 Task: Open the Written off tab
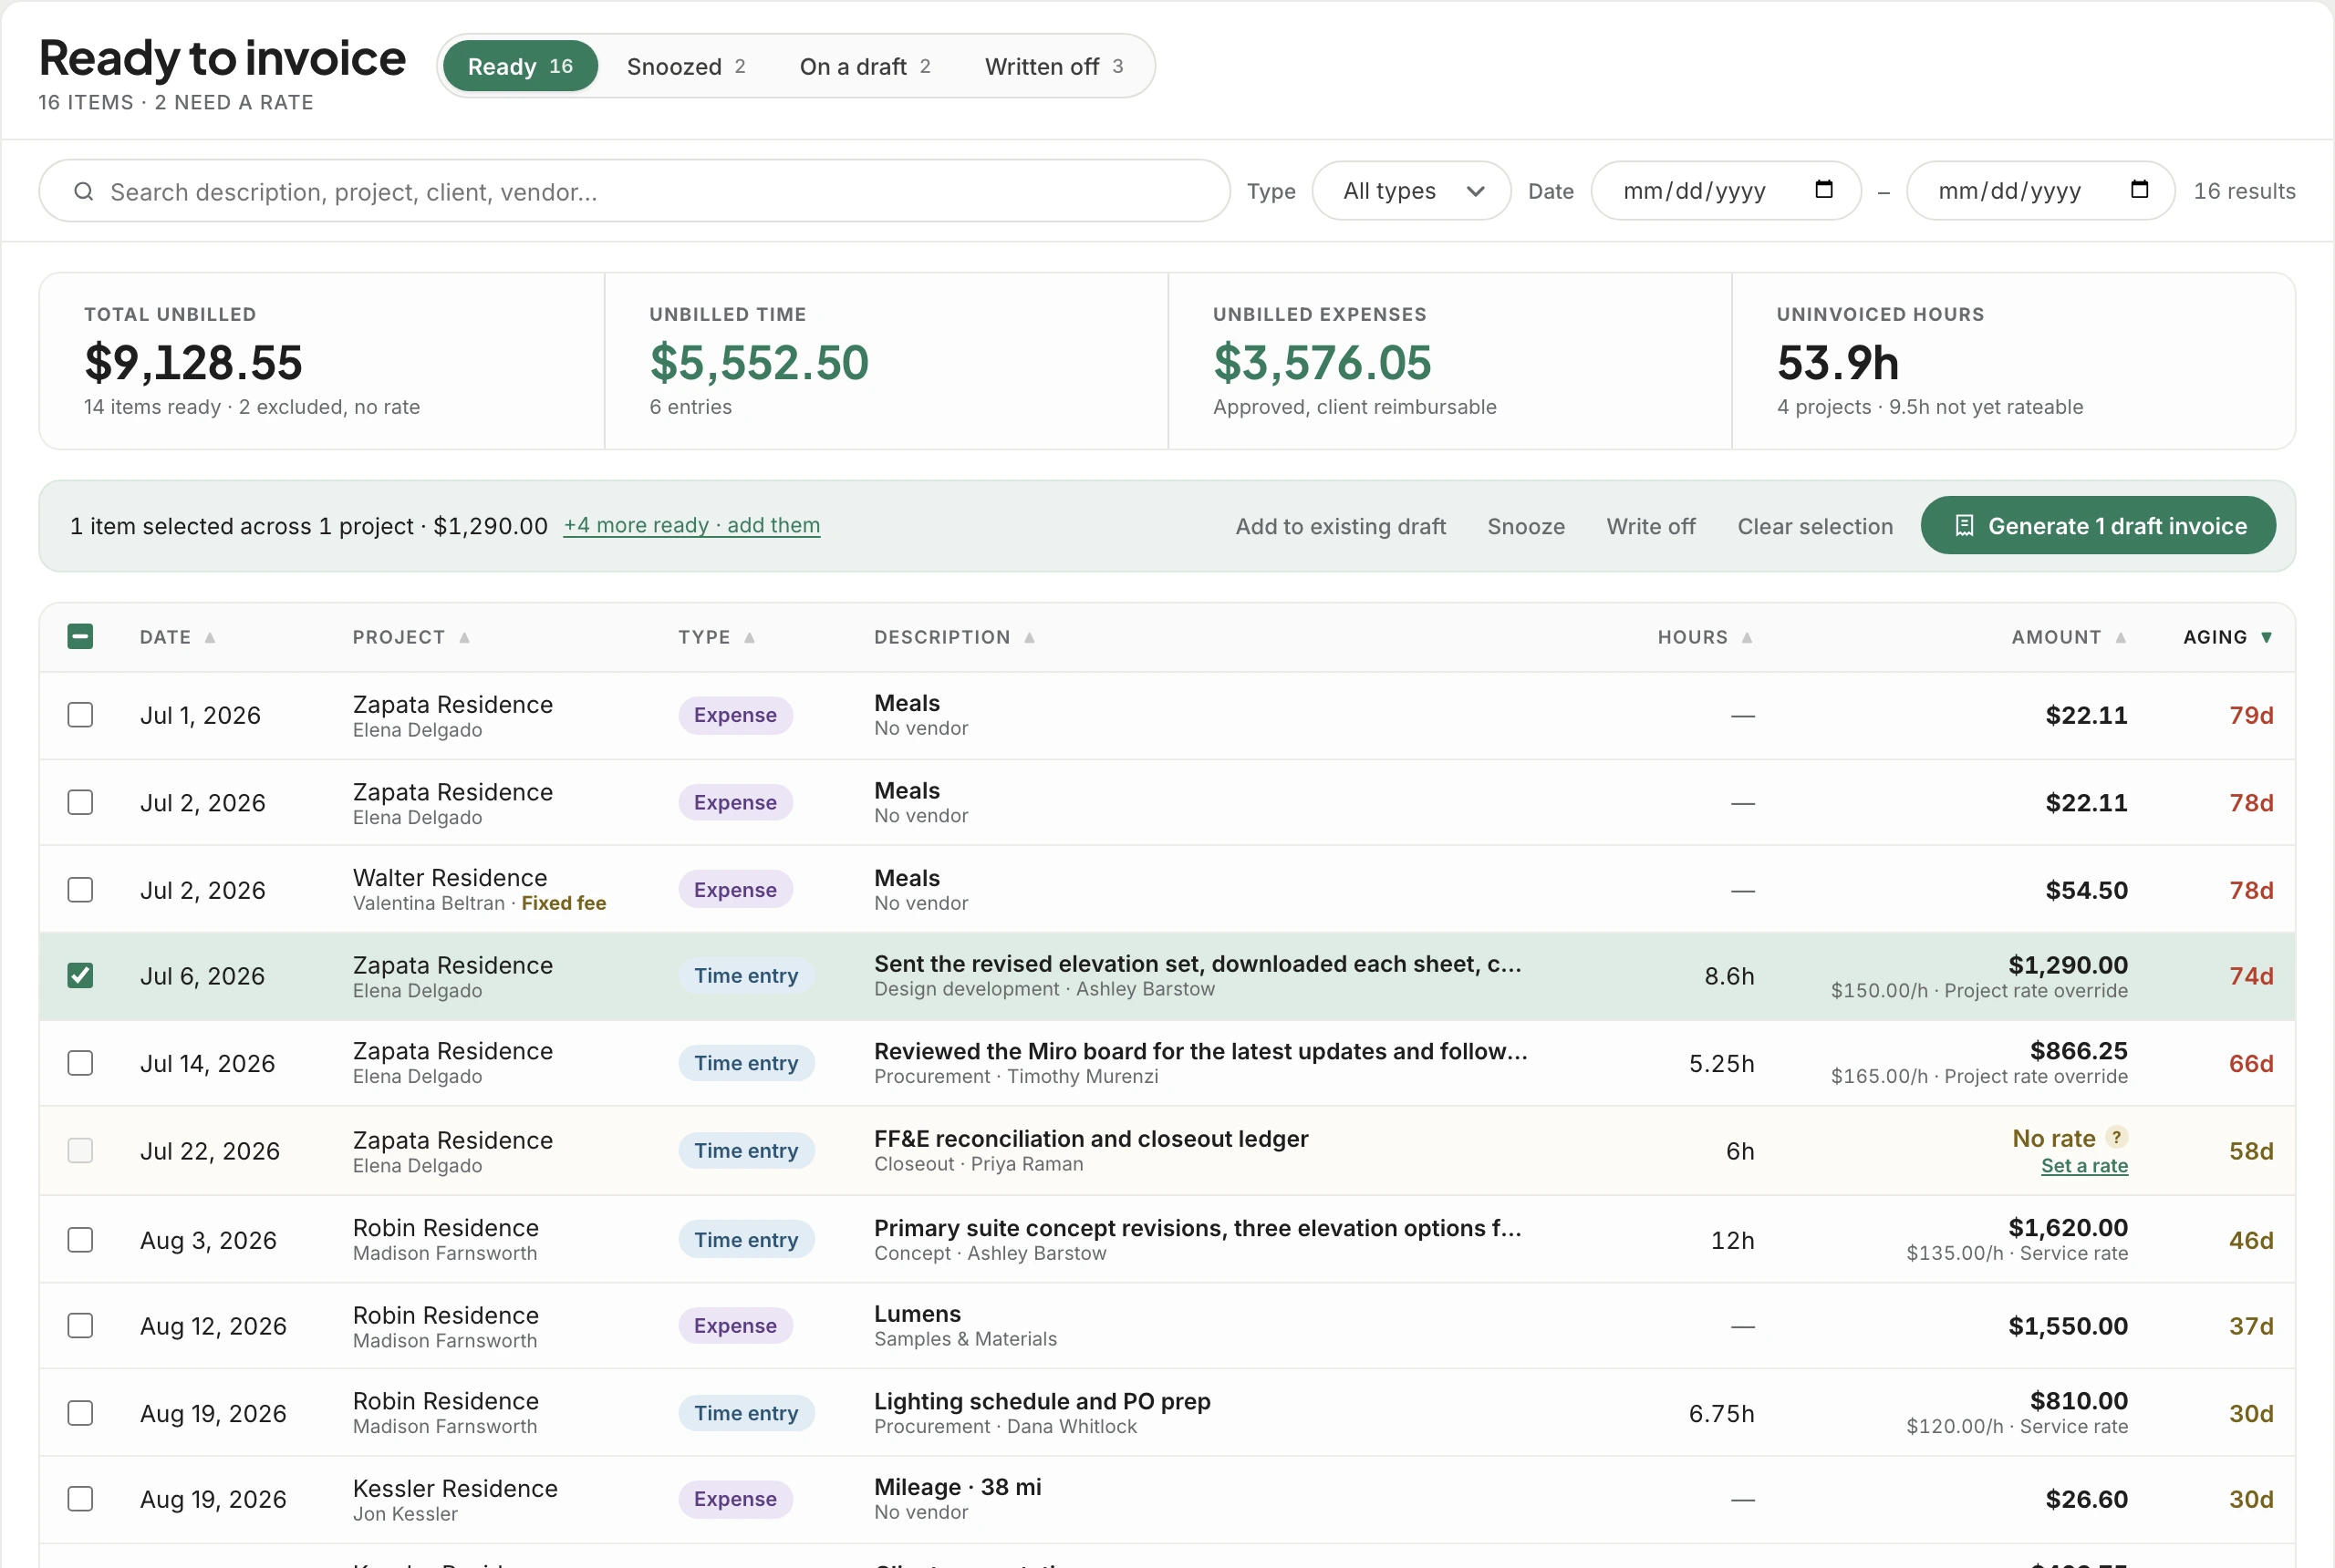click(x=1053, y=66)
